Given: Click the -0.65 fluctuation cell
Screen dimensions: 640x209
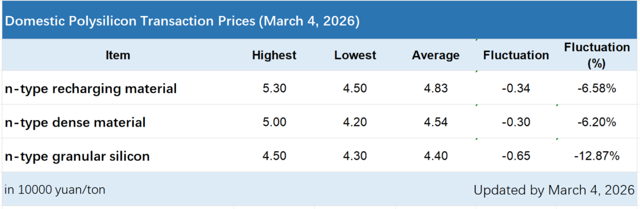Looking at the screenshot, I should click(x=515, y=156).
